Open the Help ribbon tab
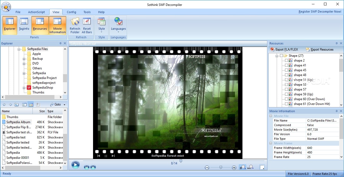The width and height of the screenshot is (344, 177). [x=101, y=12]
